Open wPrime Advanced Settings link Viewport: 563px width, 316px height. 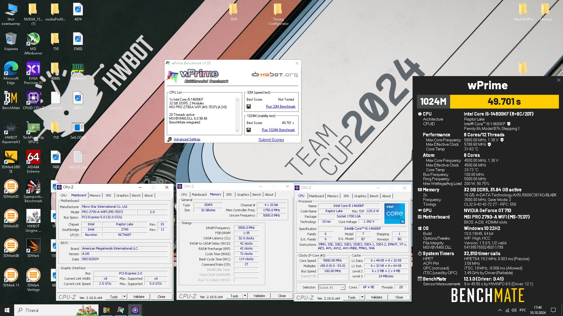[x=187, y=139]
